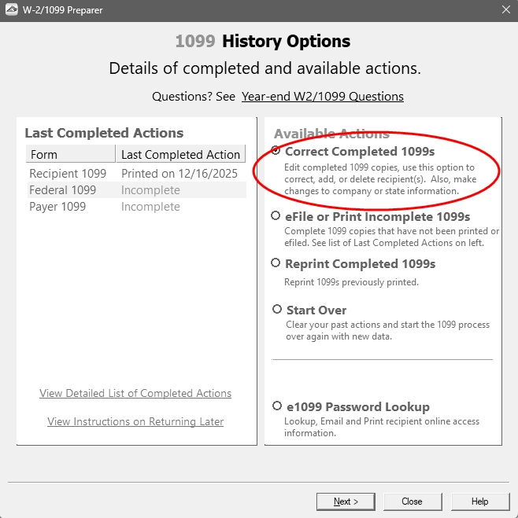Viewport: 518px width, 518px height.
Task: Open View Detailed List of Completed Actions
Action: coord(135,393)
